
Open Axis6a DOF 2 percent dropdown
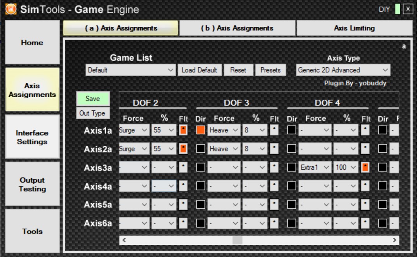pyautogui.click(x=164, y=223)
